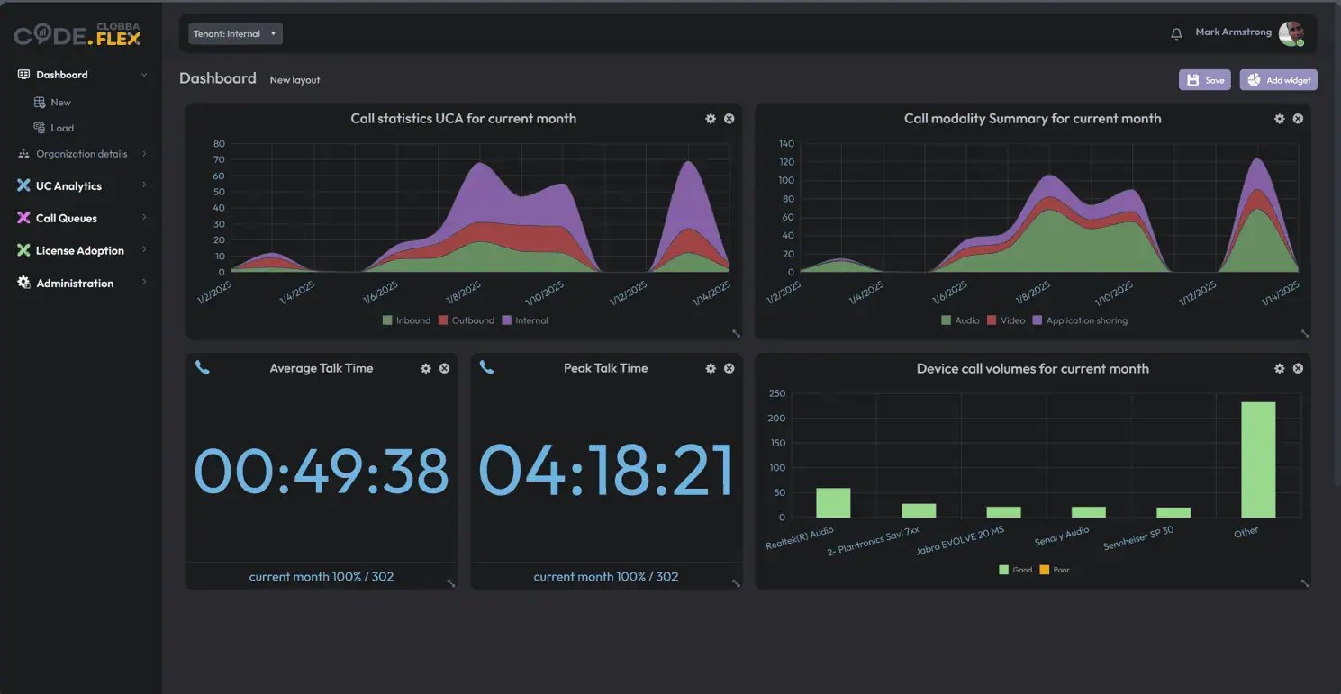Toggle Good series in device volumes legend

click(x=1016, y=570)
